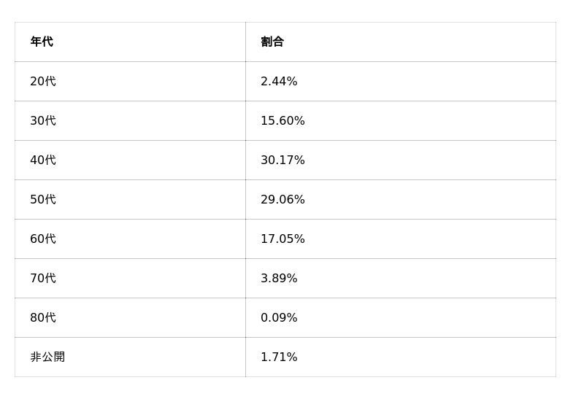584x399 pixels.
Task: Click the 1.71% value
Action: click(279, 357)
